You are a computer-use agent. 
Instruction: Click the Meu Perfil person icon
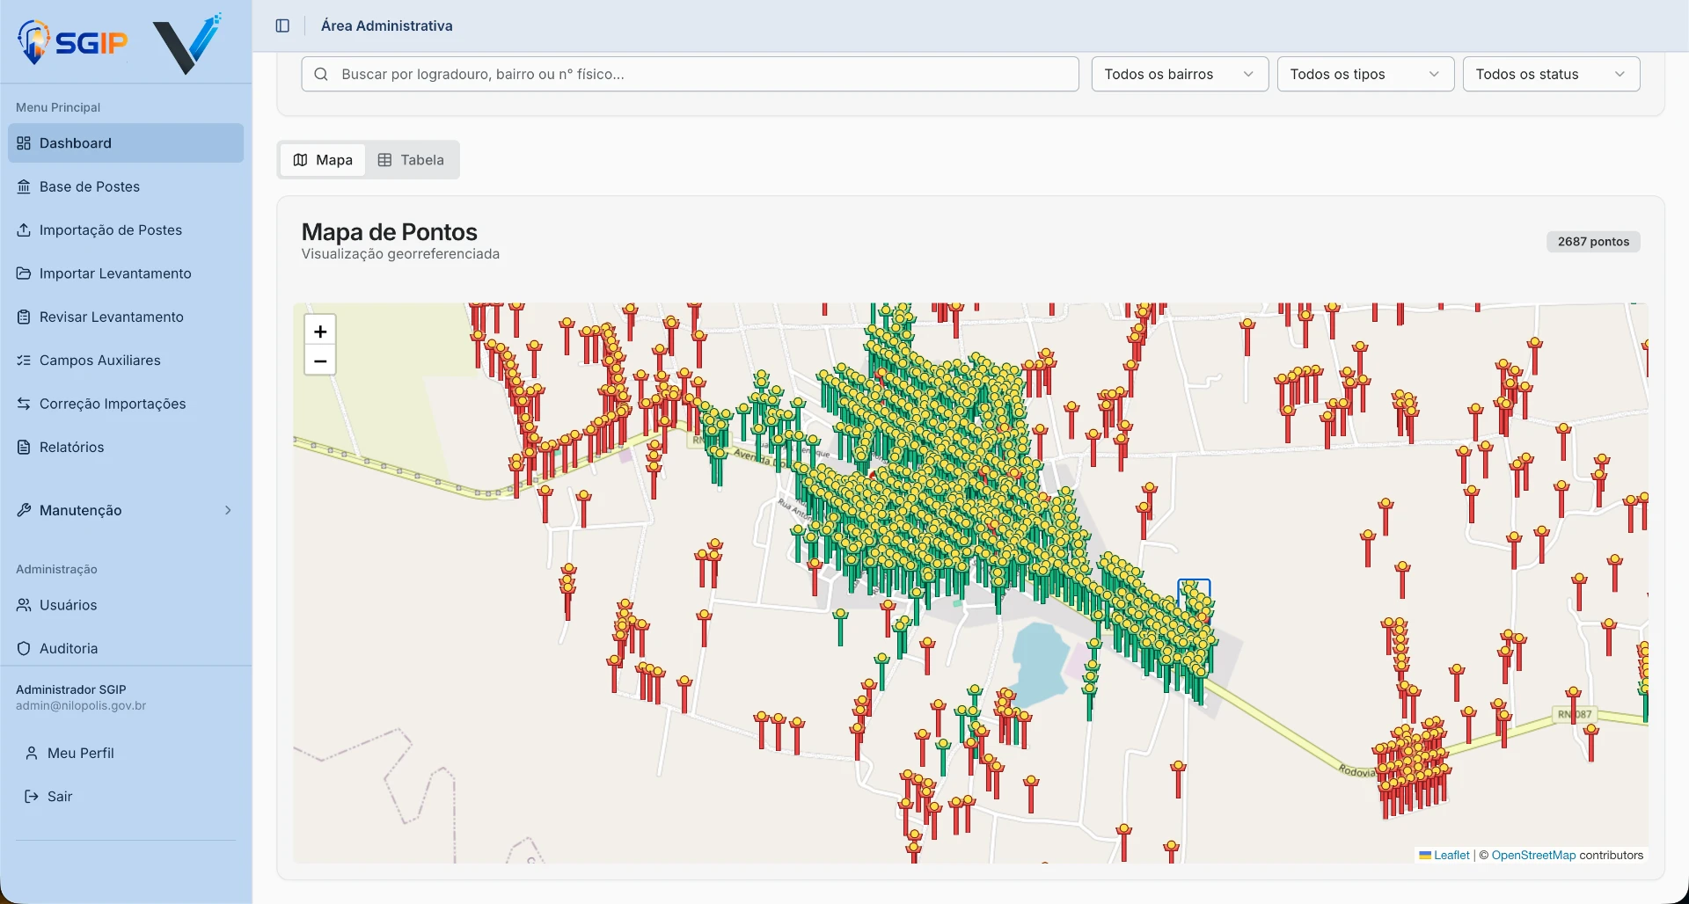coord(32,753)
